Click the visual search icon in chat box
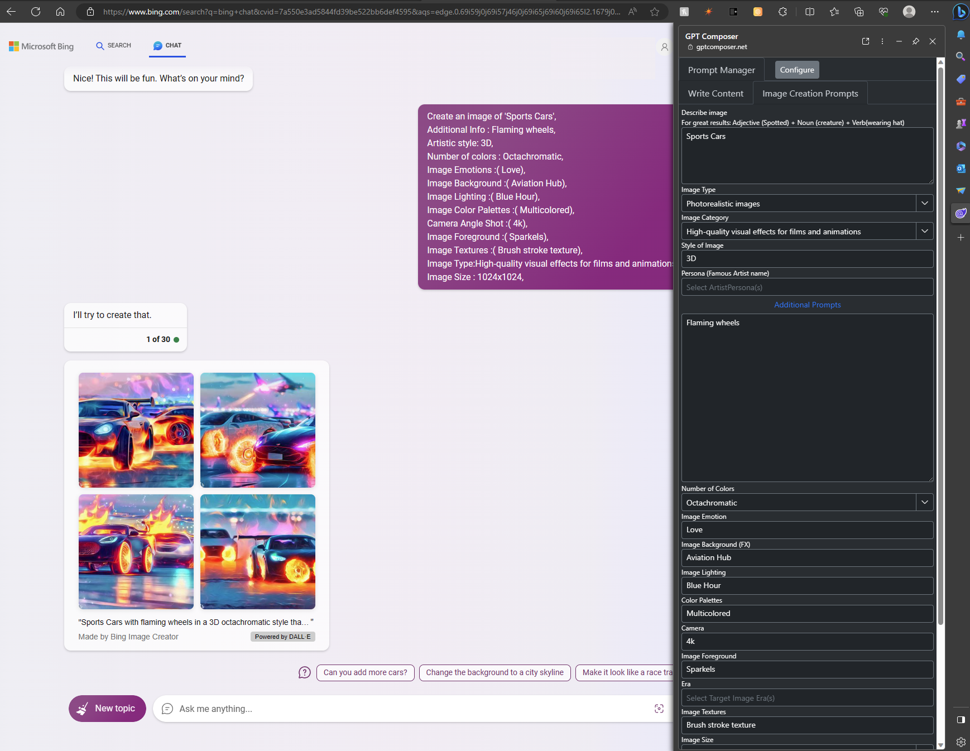970x751 pixels. [659, 709]
